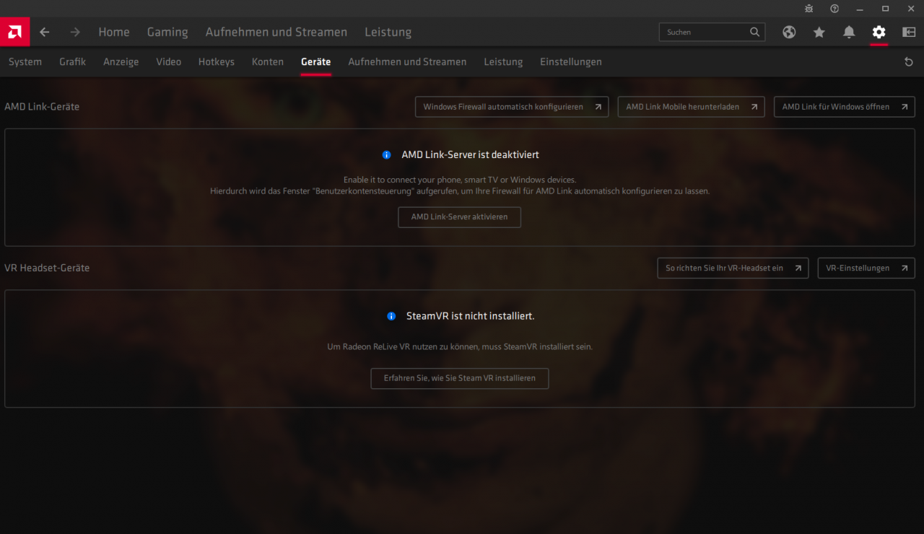
Task: Go back with the left arrow
Action: pyautogui.click(x=45, y=32)
